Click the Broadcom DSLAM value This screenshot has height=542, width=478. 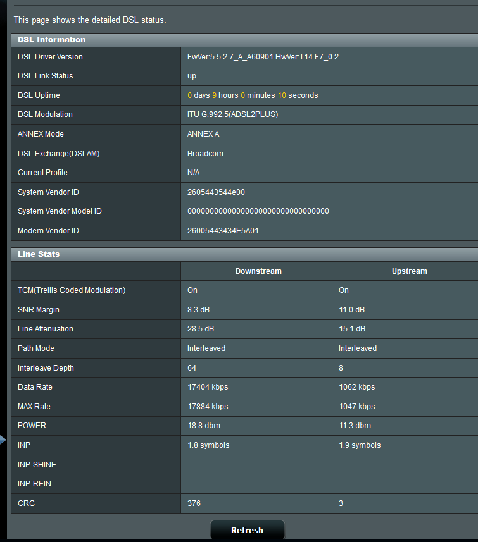click(205, 154)
